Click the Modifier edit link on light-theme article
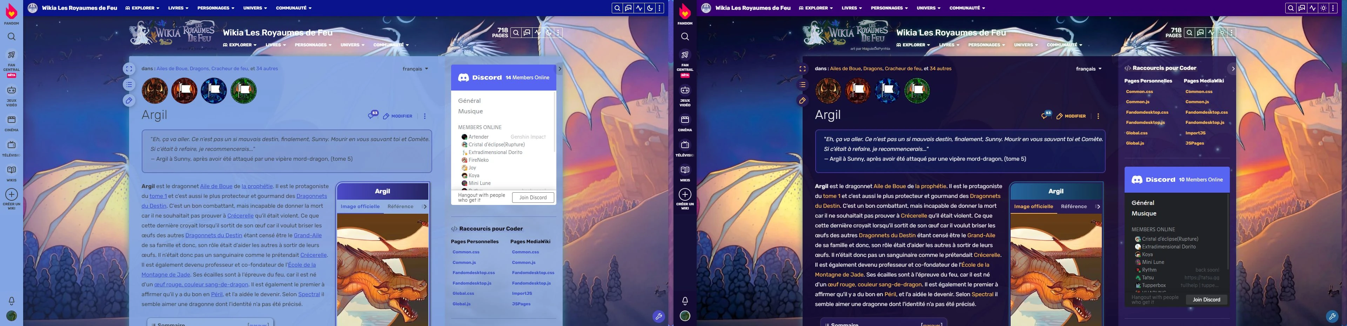 click(398, 116)
